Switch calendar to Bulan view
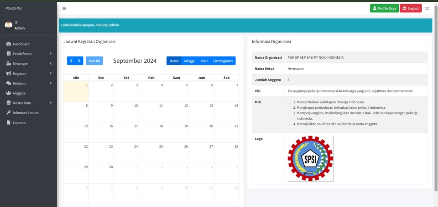The width and height of the screenshot is (438, 207). pyautogui.click(x=174, y=61)
